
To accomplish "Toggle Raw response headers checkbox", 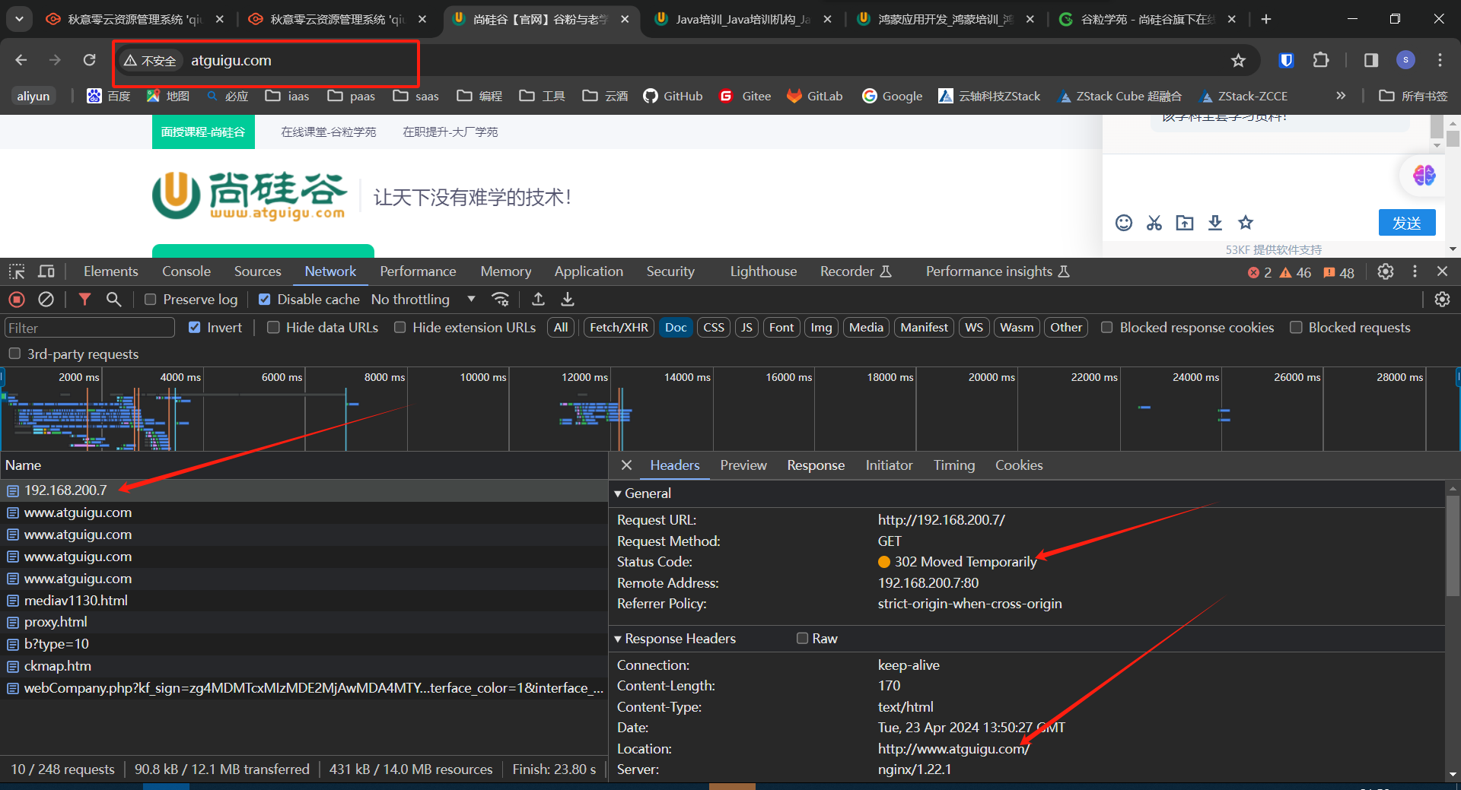I will [x=802, y=639].
